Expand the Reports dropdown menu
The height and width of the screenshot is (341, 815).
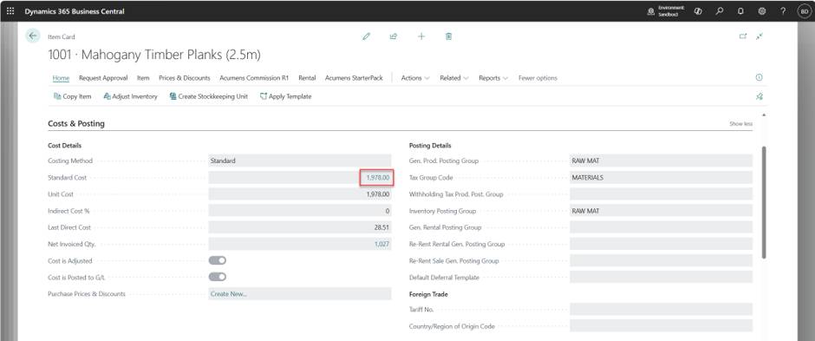[493, 78]
